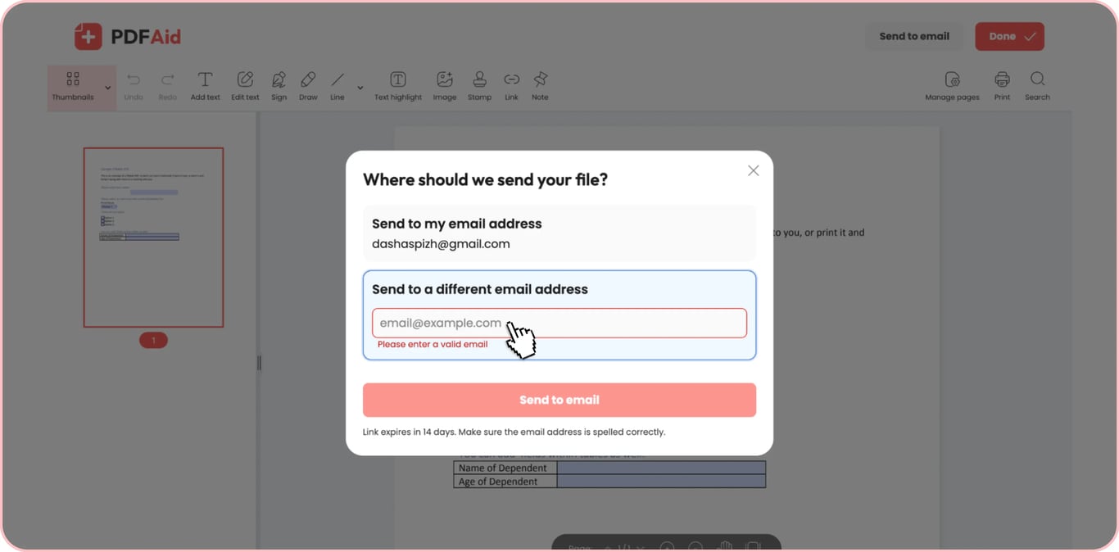Select the page 1 thumbnail

pos(153,238)
